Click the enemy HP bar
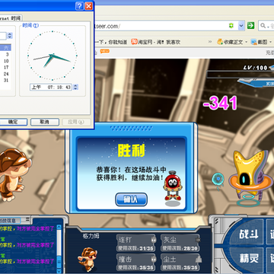Image resolution: width=274 pixels, height=274 pixels. [240, 75]
